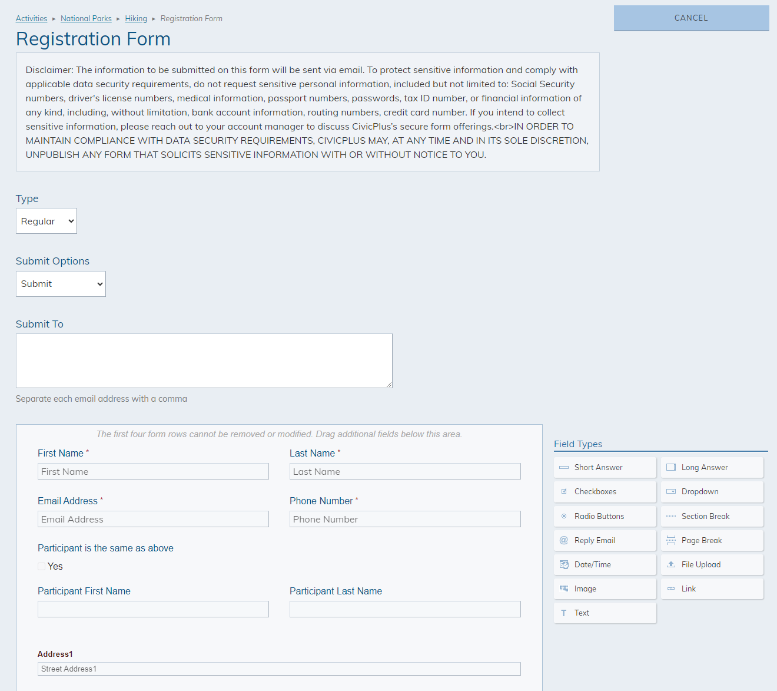Select the Text label in Field Types

tap(582, 613)
